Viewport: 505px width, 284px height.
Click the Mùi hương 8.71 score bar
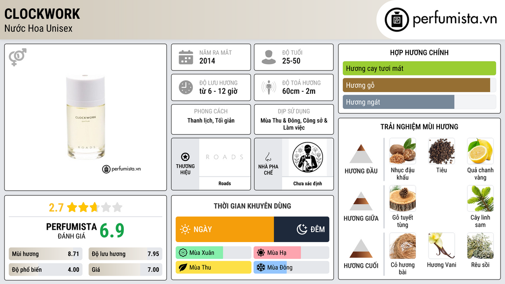45,254
